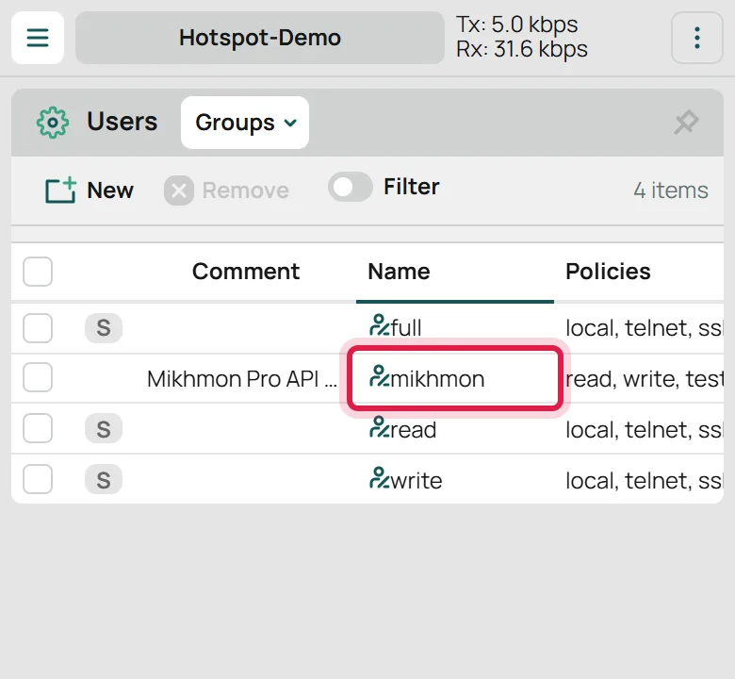Screen dimensions: 735x679
Task: Click the S badge in read row
Action: tap(104, 429)
